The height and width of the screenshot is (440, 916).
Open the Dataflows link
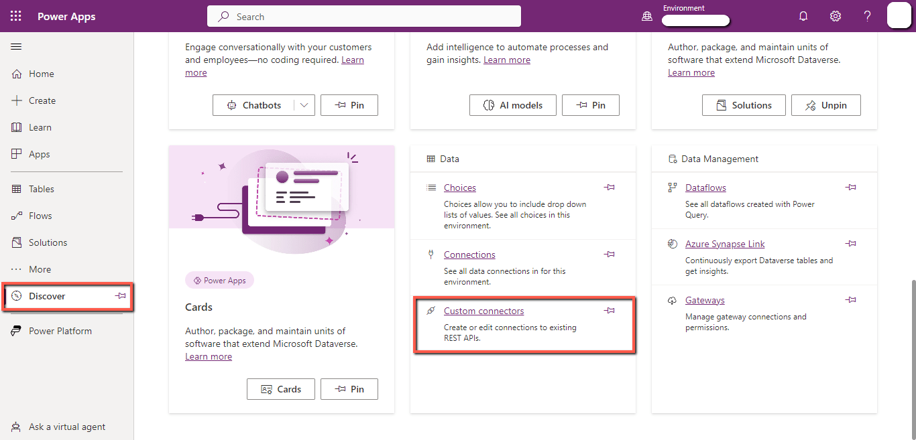(x=705, y=188)
